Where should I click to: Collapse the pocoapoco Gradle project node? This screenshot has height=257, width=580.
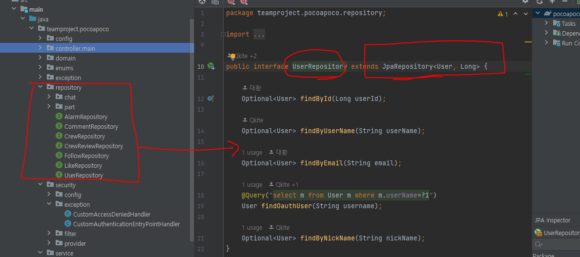coord(538,14)
